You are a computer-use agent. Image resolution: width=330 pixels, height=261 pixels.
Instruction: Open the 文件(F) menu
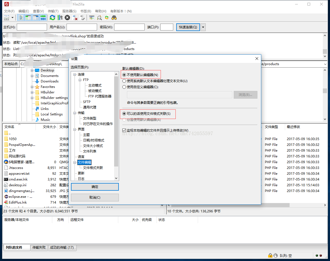[9, 11]
